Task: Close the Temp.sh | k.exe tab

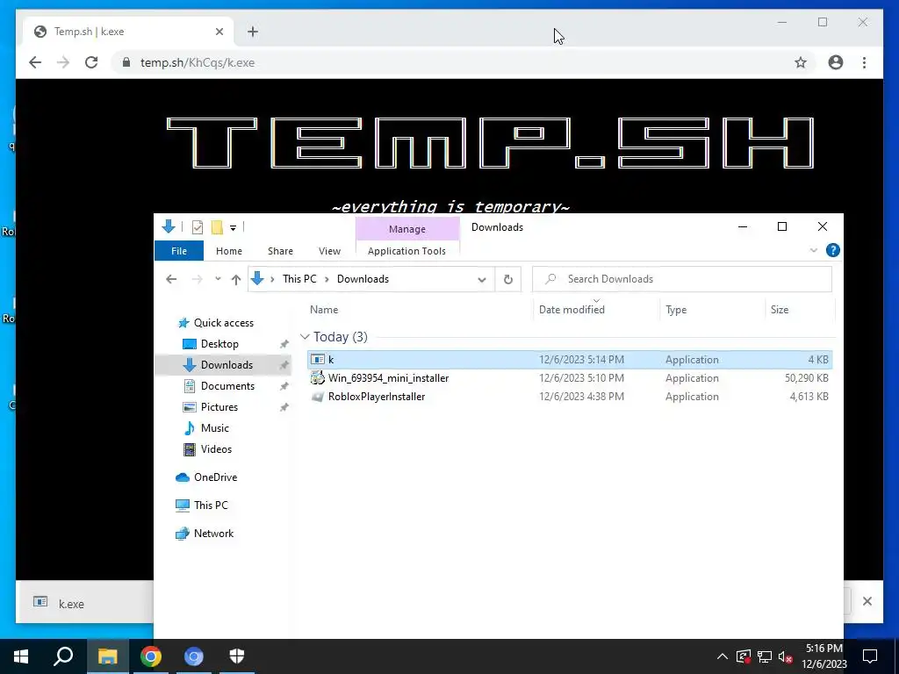Action: click(x=219, y=32)
